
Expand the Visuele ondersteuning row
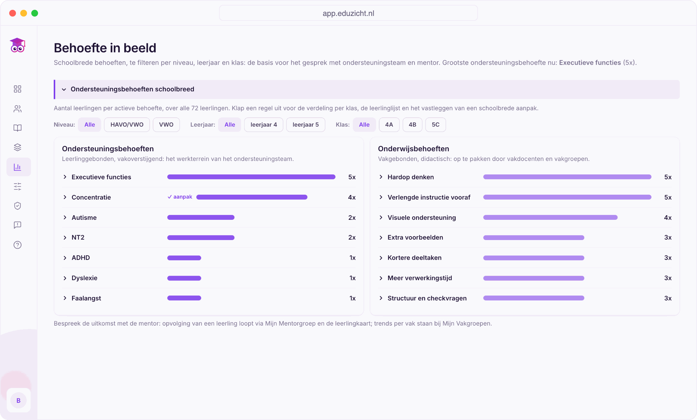tap(525, 217)
